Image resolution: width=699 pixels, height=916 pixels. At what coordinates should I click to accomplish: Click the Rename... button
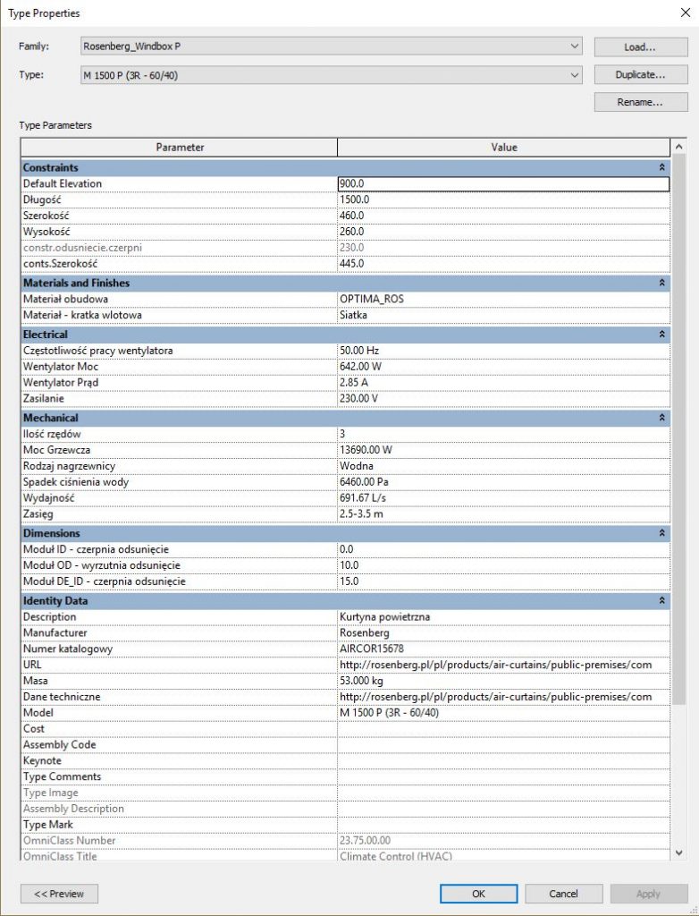click(x=640, y=103)
